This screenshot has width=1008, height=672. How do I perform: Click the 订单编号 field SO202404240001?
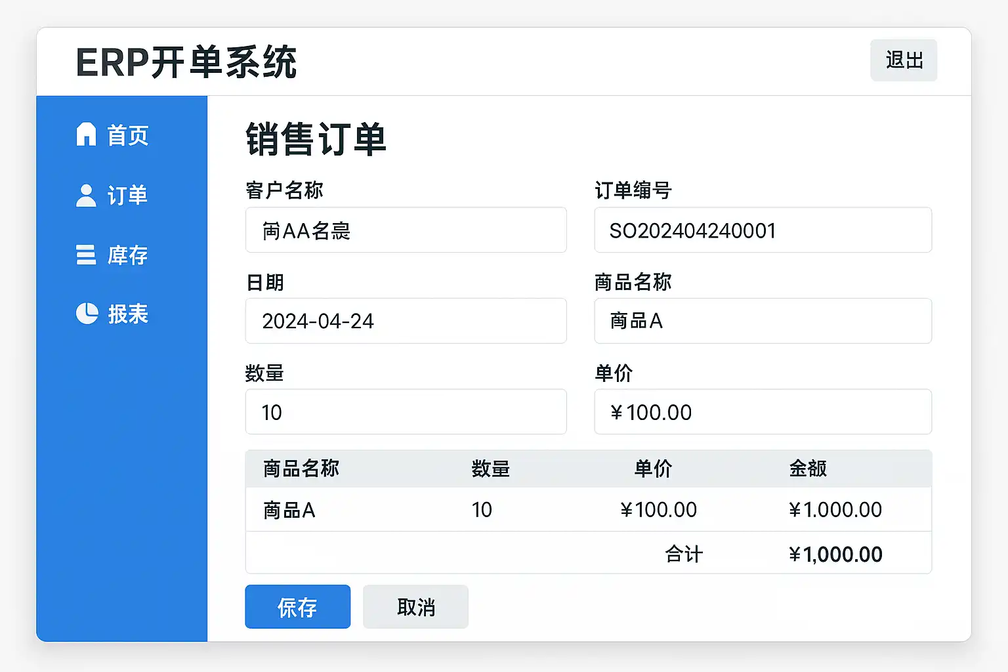763,230
